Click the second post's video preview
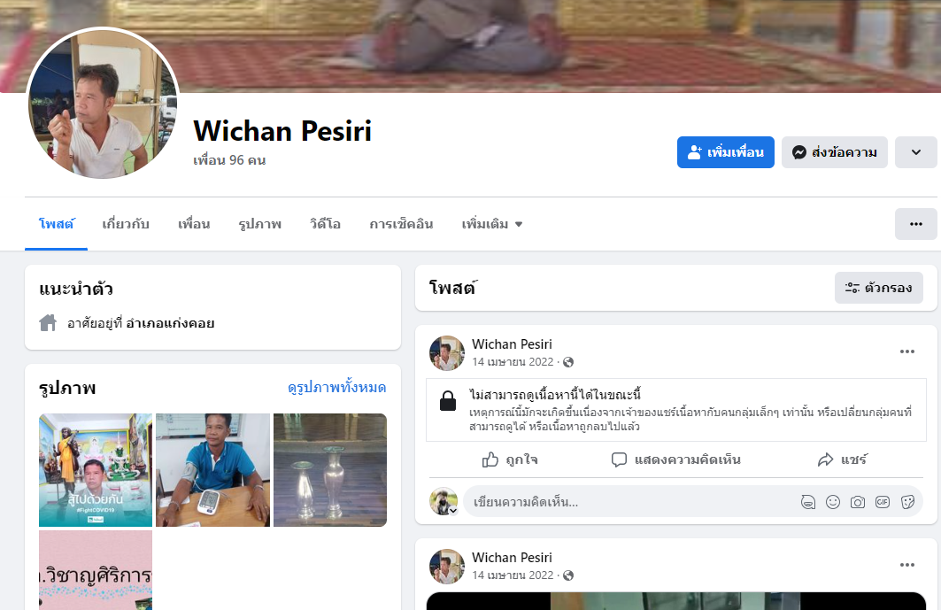The image size is (941, 610). point(675,601)
